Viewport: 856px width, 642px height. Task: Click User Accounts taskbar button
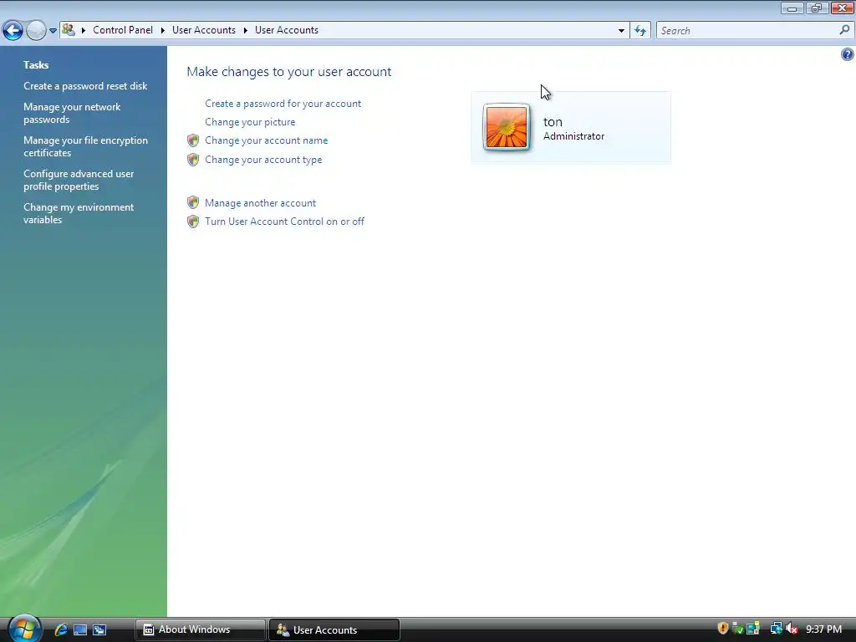(x=334, y=629)
